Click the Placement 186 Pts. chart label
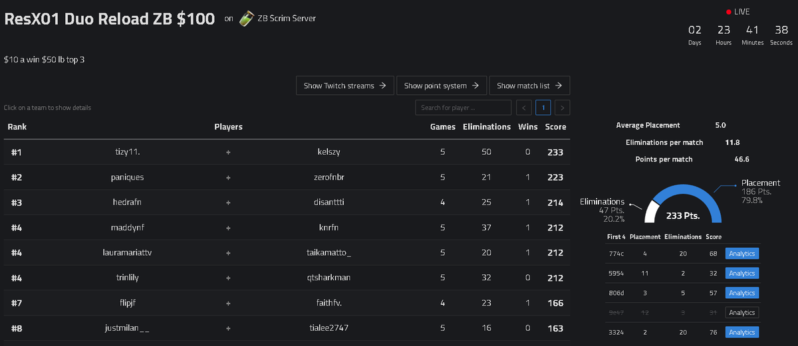This screenshot has width=798, height=346. [760, 191]
